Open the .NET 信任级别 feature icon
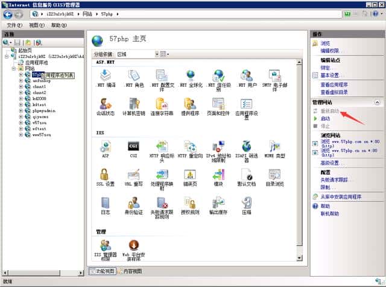The width and height of the screenshot is (386, 287). [218, 75]
